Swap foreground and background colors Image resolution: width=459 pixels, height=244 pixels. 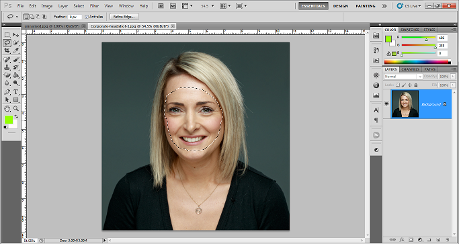tap(16, 116)
